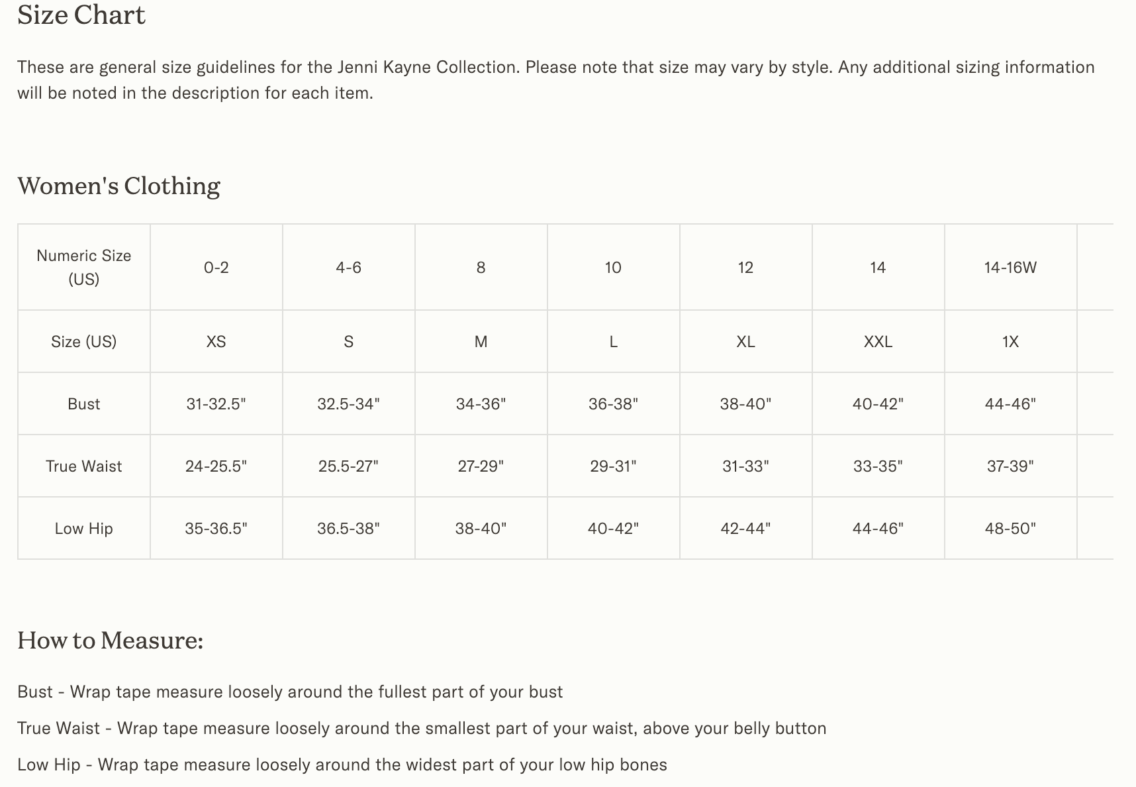
Task: Select the 14-16W numeric size cell
Action: point(1010,268)
